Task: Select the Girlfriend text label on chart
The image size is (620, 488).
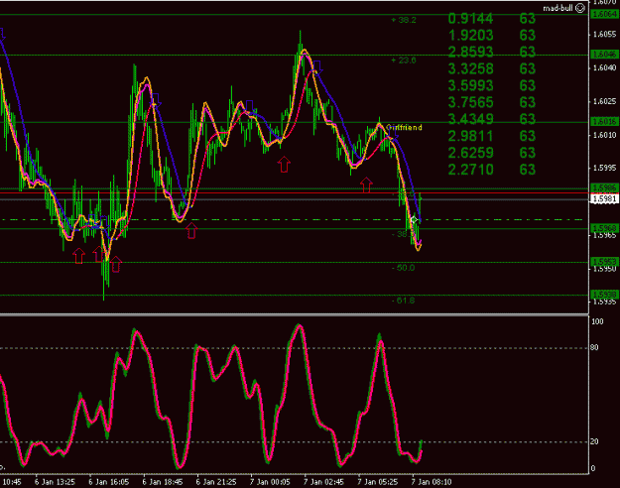Action: [404, 127]
